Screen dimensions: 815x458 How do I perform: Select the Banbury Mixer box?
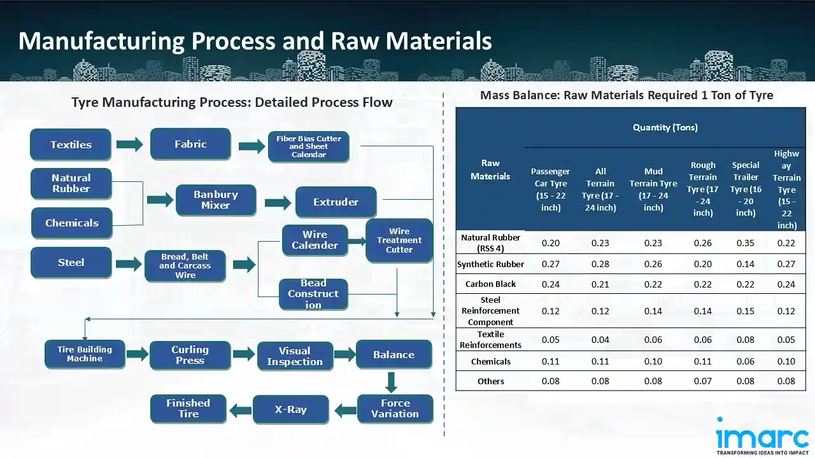[x=215, y=200]
